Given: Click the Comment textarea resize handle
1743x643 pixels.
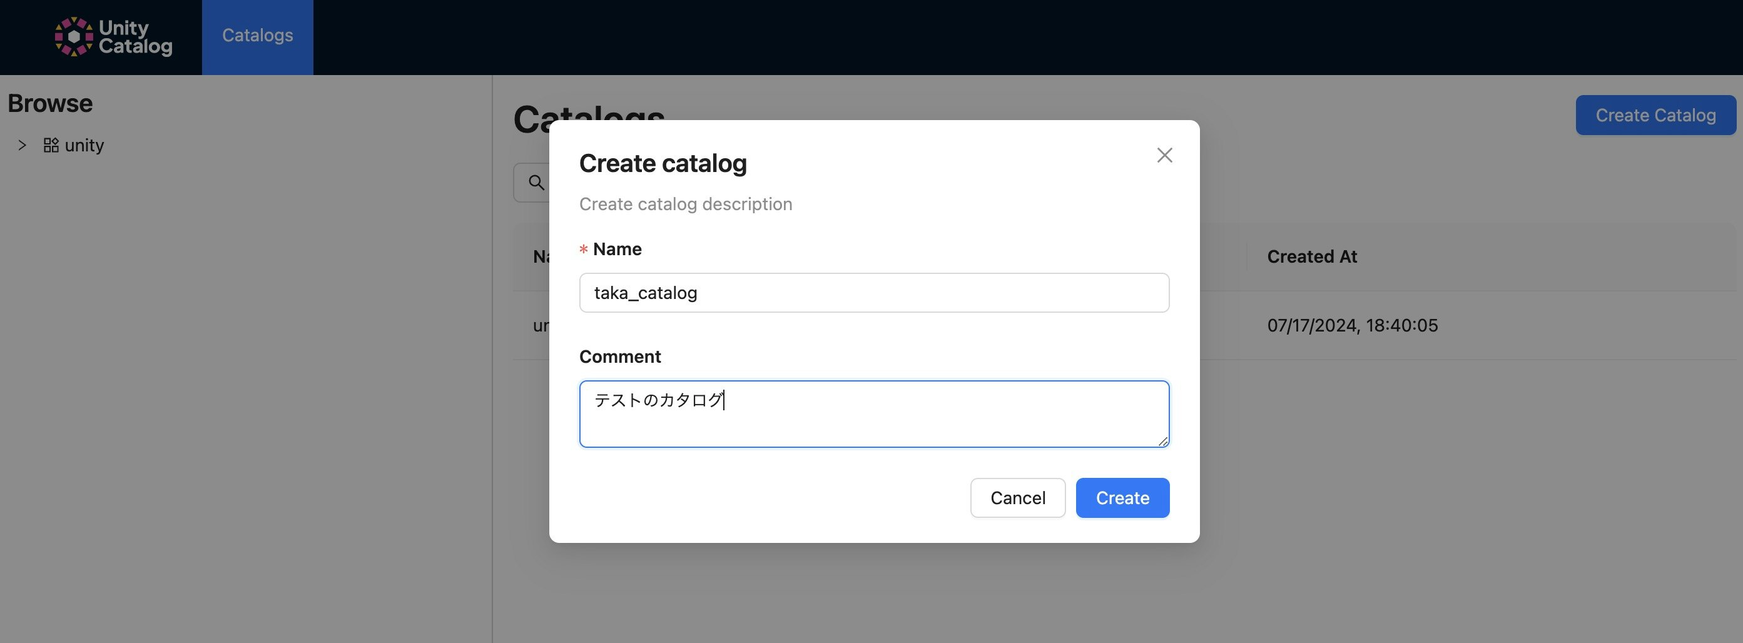Looking at the screenshot, I should [1162, 441].
